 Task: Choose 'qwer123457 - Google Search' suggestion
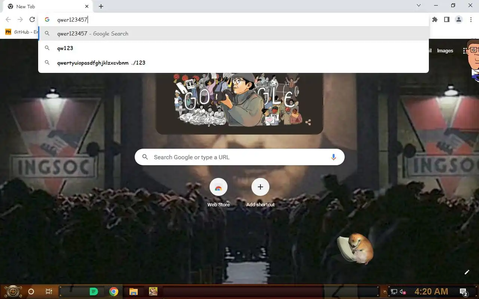click(234, 34)
